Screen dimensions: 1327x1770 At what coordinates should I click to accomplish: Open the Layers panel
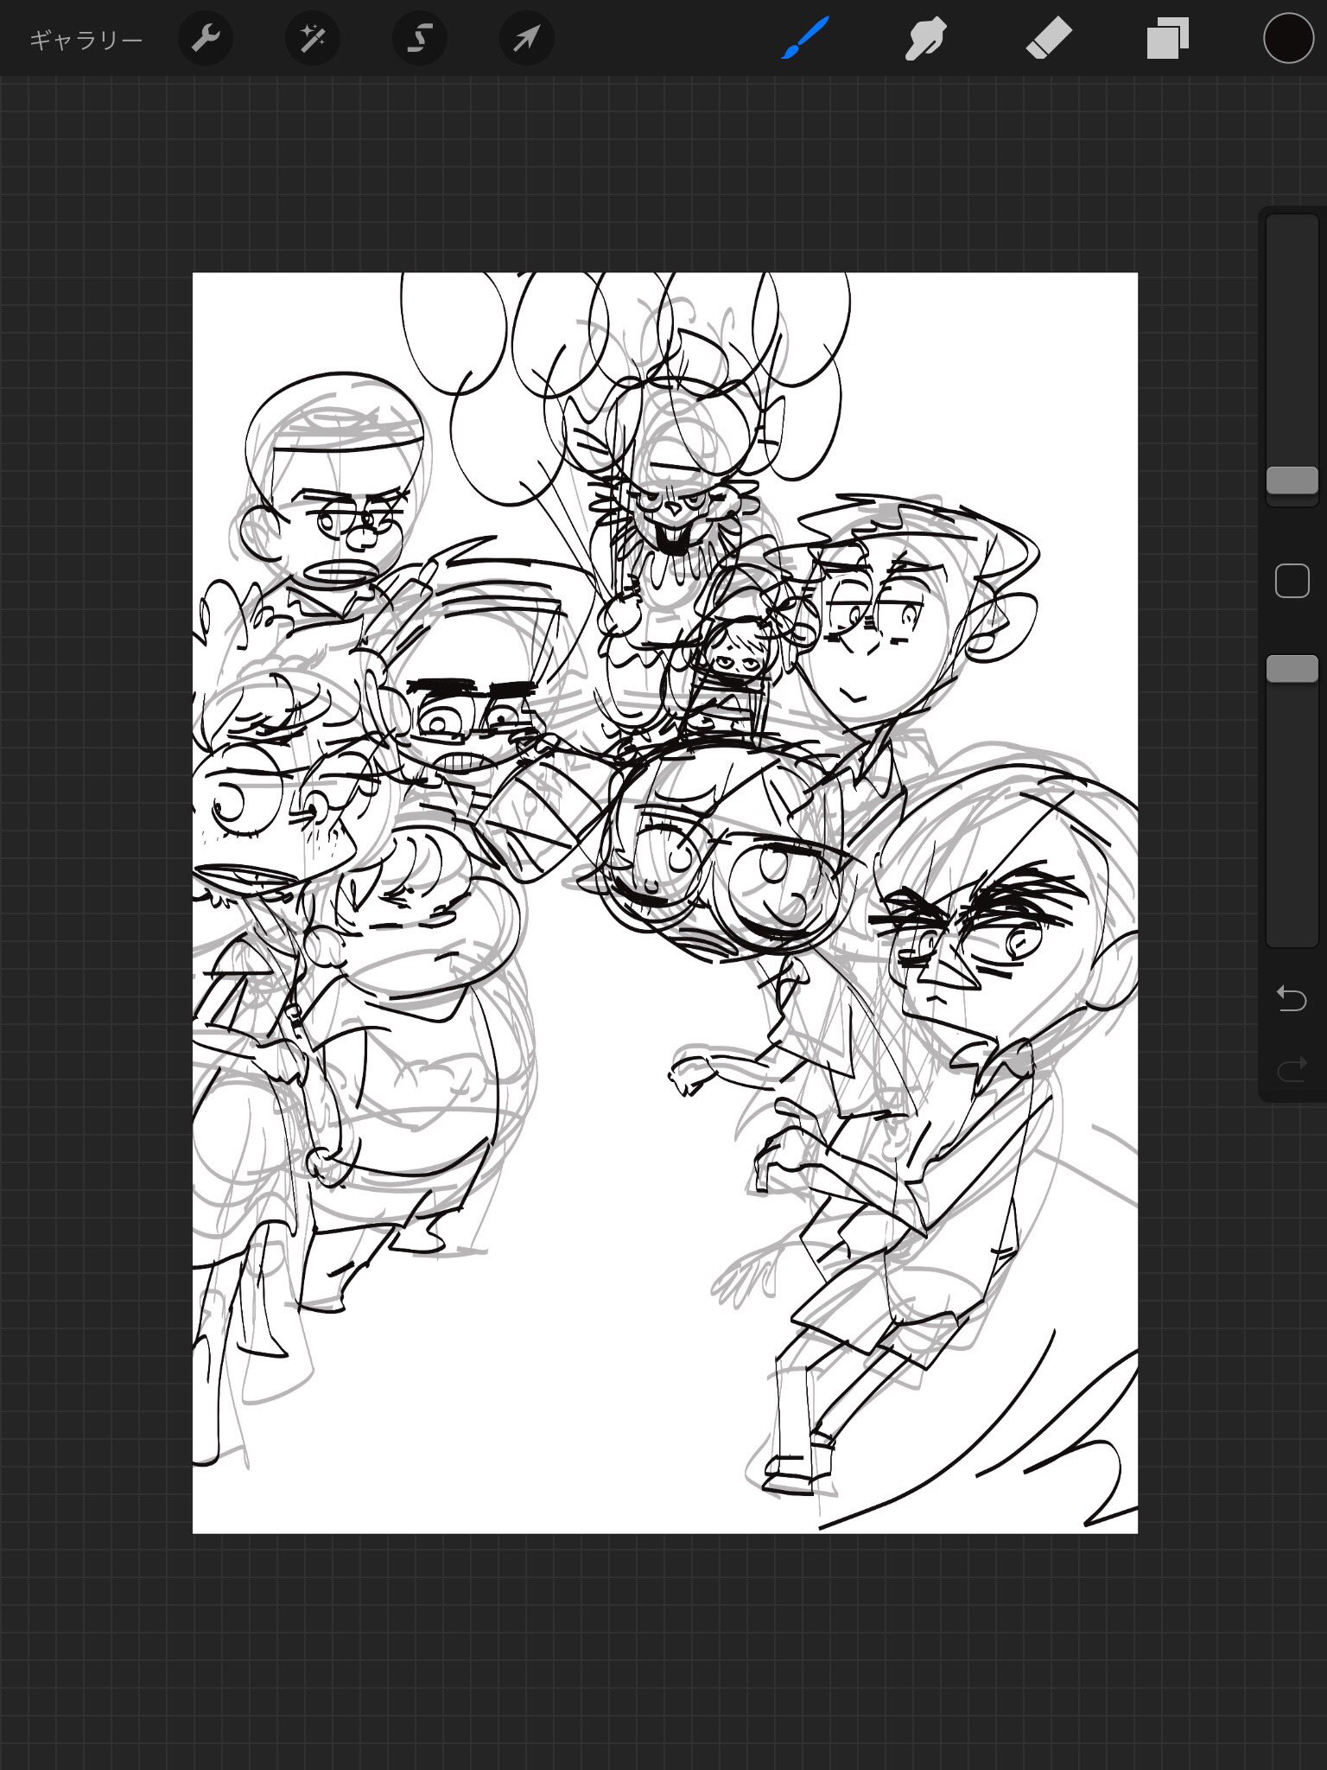tap(1168, 40)
